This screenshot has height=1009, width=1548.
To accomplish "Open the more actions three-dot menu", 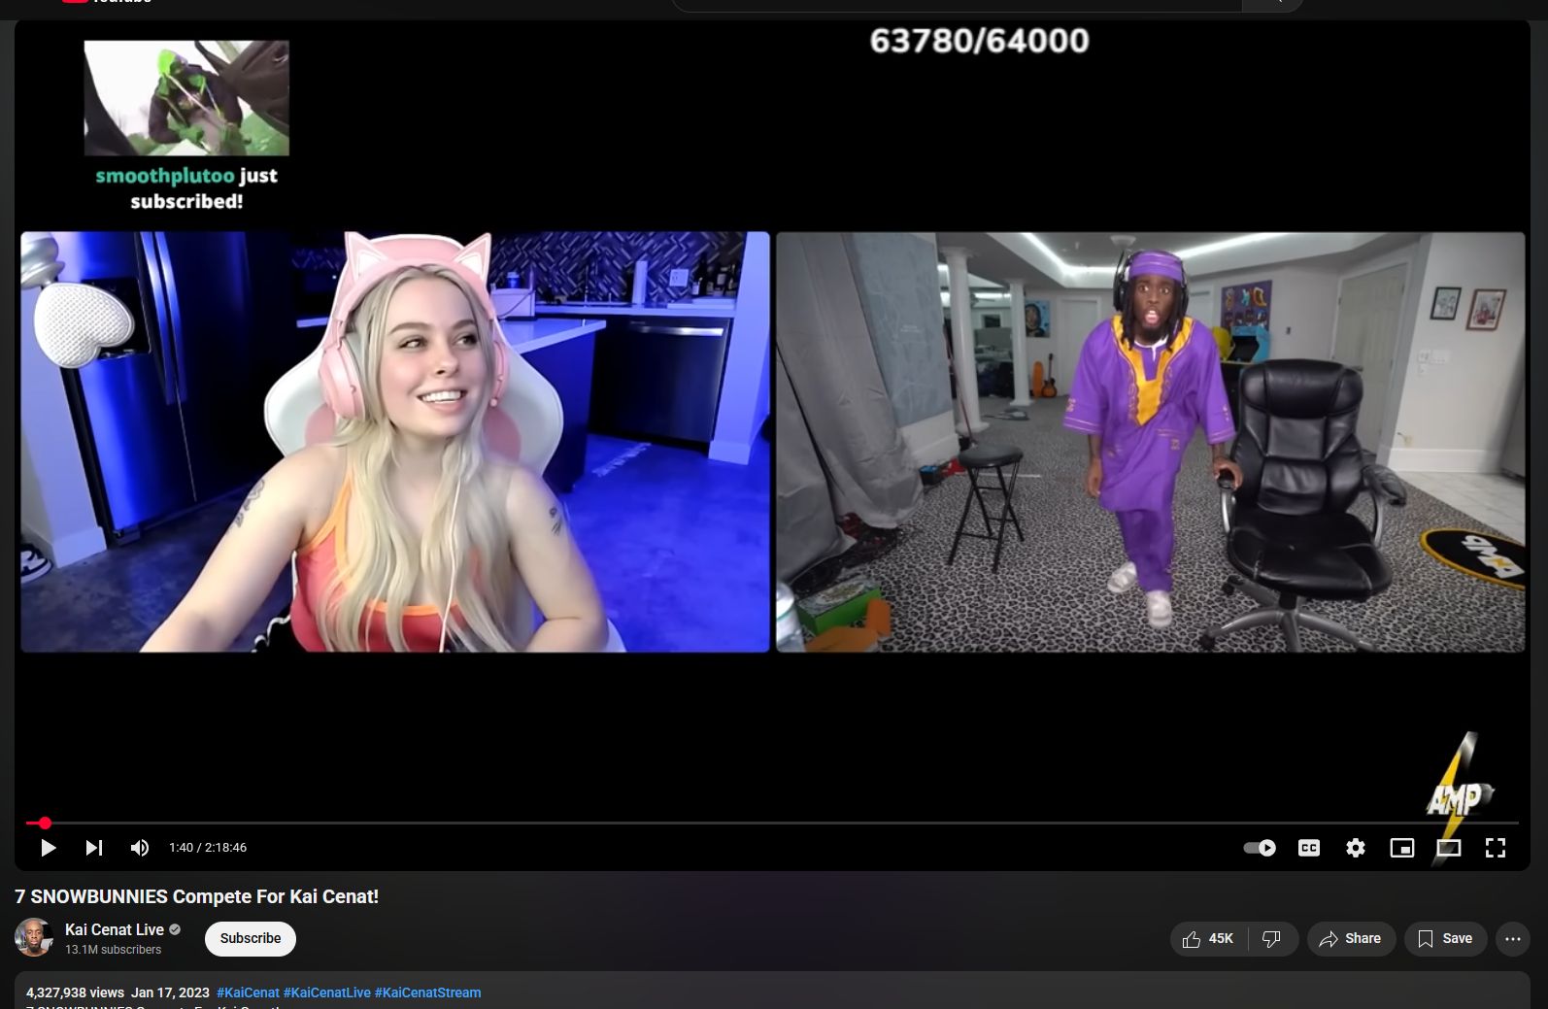I will coord(1512,938).
